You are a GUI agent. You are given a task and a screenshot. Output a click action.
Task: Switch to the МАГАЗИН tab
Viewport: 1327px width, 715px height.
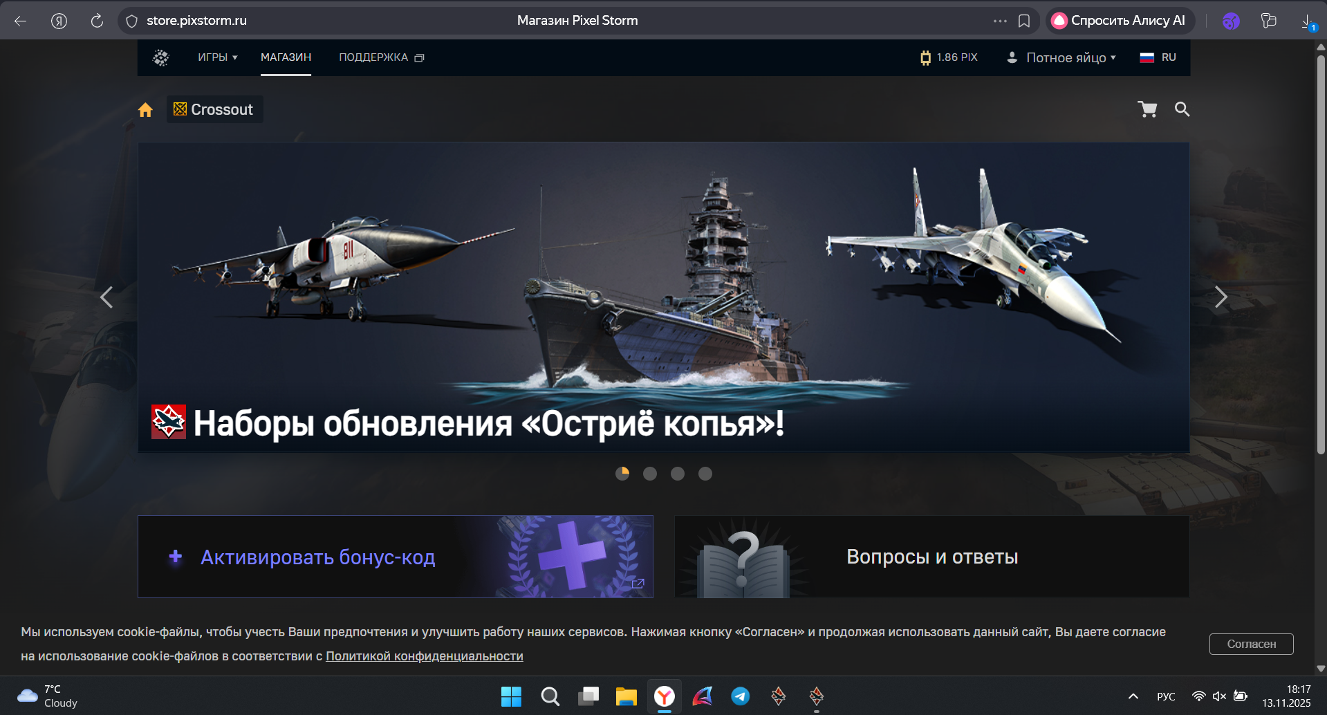(x=286, y=57)
